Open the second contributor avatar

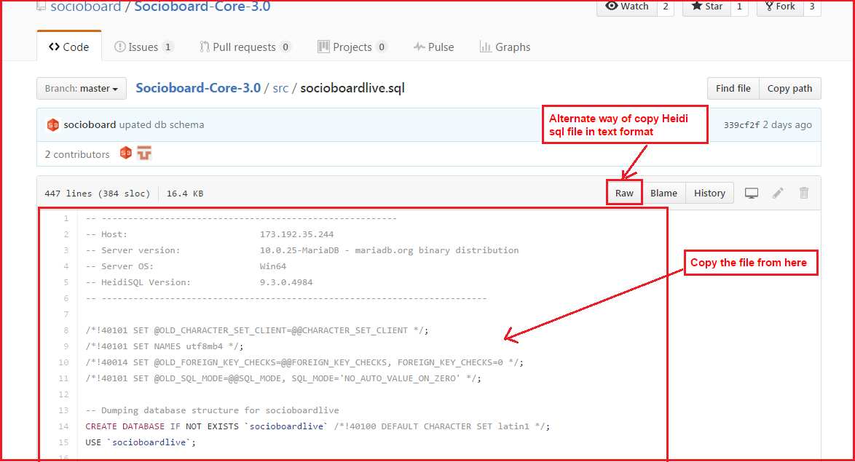click(x=144, y=153)
